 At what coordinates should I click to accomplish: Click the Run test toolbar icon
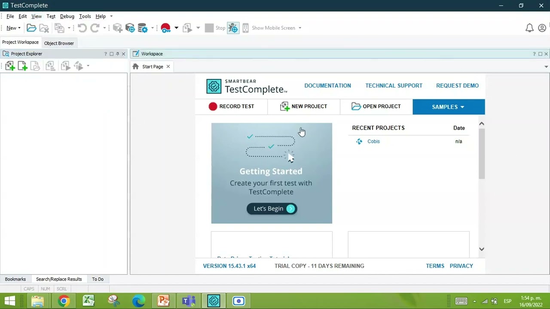(187, 28)
